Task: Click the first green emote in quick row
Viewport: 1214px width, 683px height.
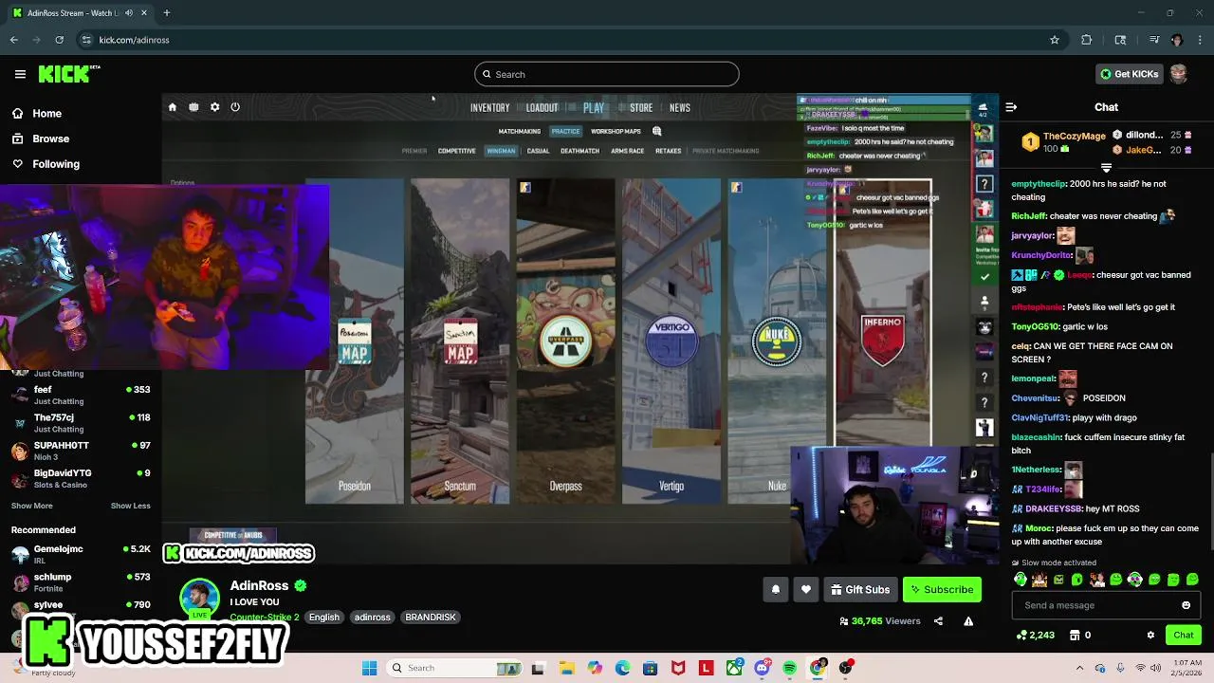Action: (1021, 579)
